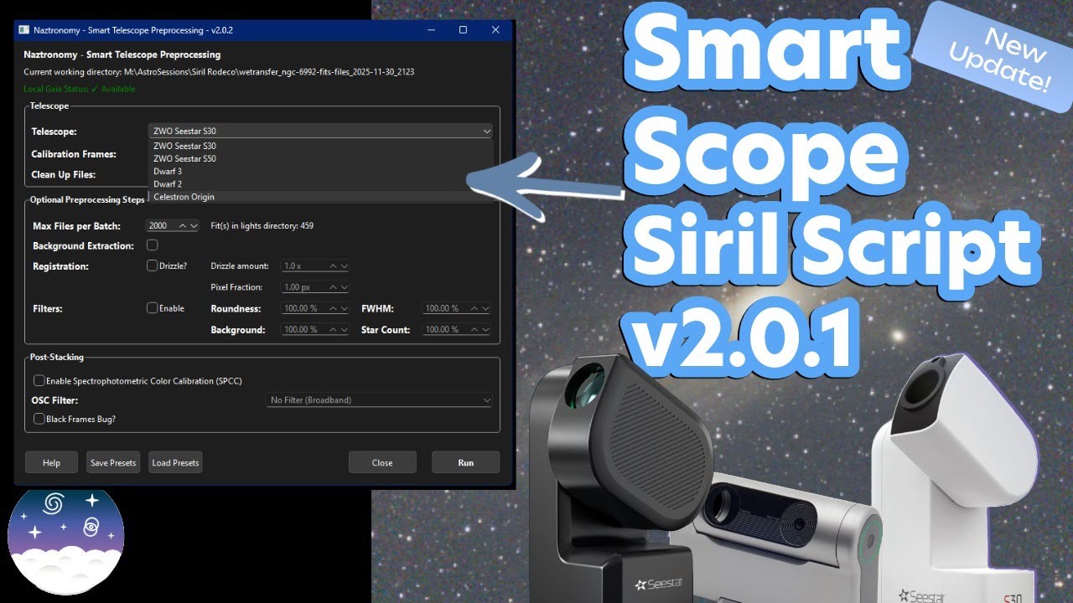Open Background percentage dropdown arrow

344,329
